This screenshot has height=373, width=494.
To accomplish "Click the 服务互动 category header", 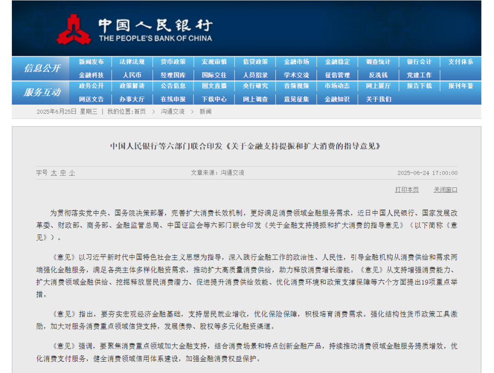I will [42, 92].
